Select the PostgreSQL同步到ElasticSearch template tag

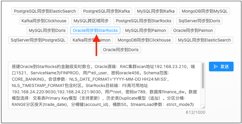coord(45,11)
